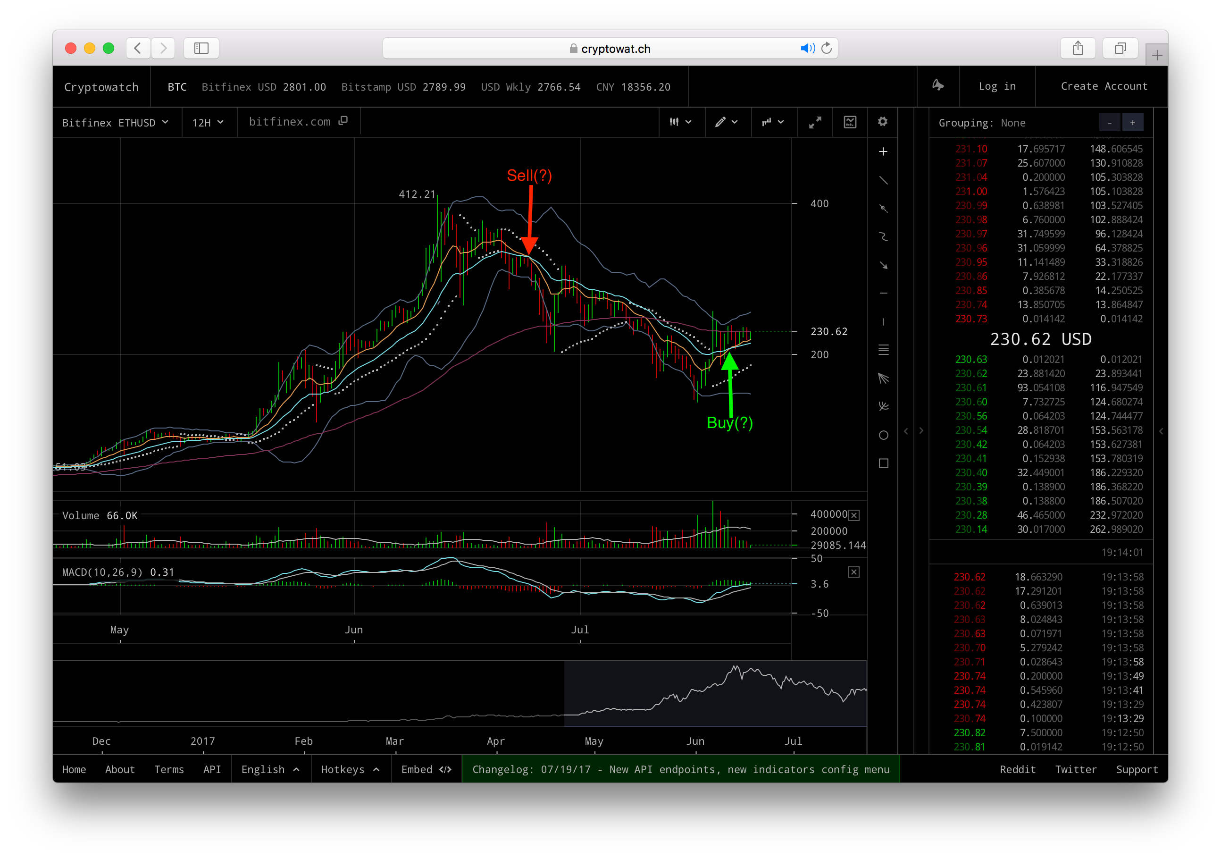Image resolution: width=1221 pixels, height=858 pixels.
Task: Open the pencil drawing tools dropdown
Action: pos(727,122)
